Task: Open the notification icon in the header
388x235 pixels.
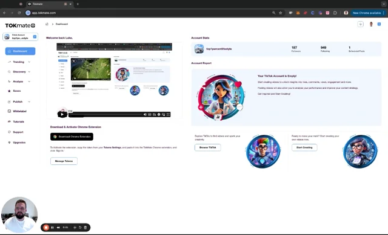Action: click(360, 24)
